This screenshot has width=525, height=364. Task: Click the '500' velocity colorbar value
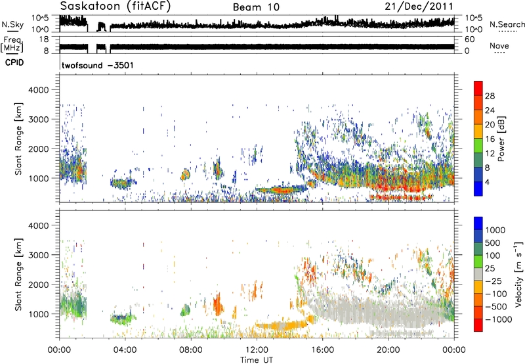493,242
